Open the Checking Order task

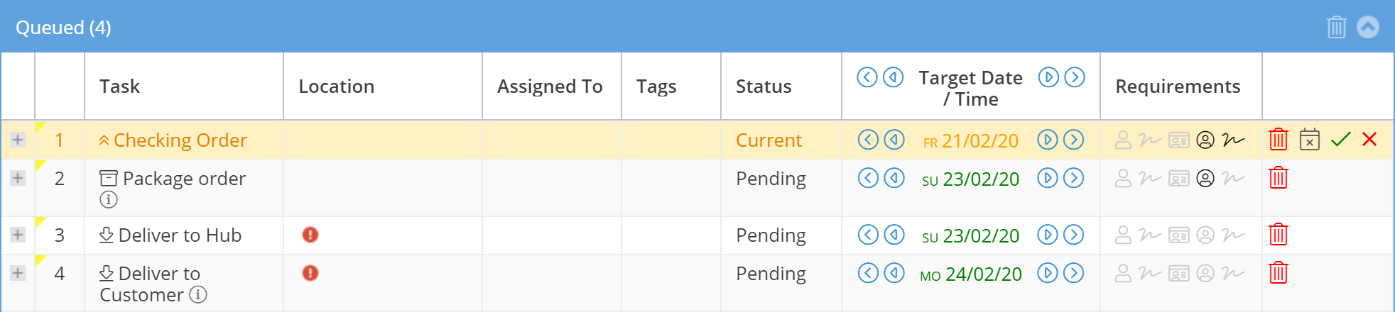tap(180, 140)
